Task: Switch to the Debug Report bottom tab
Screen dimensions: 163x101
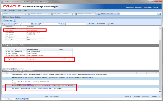Action: pyautogui.click(x=22, y=99)
